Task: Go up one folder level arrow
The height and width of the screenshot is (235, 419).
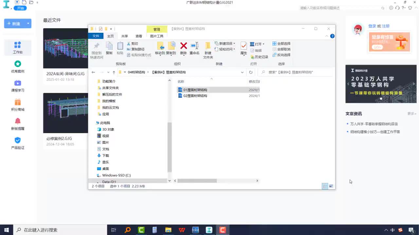Action: point(114,72)
